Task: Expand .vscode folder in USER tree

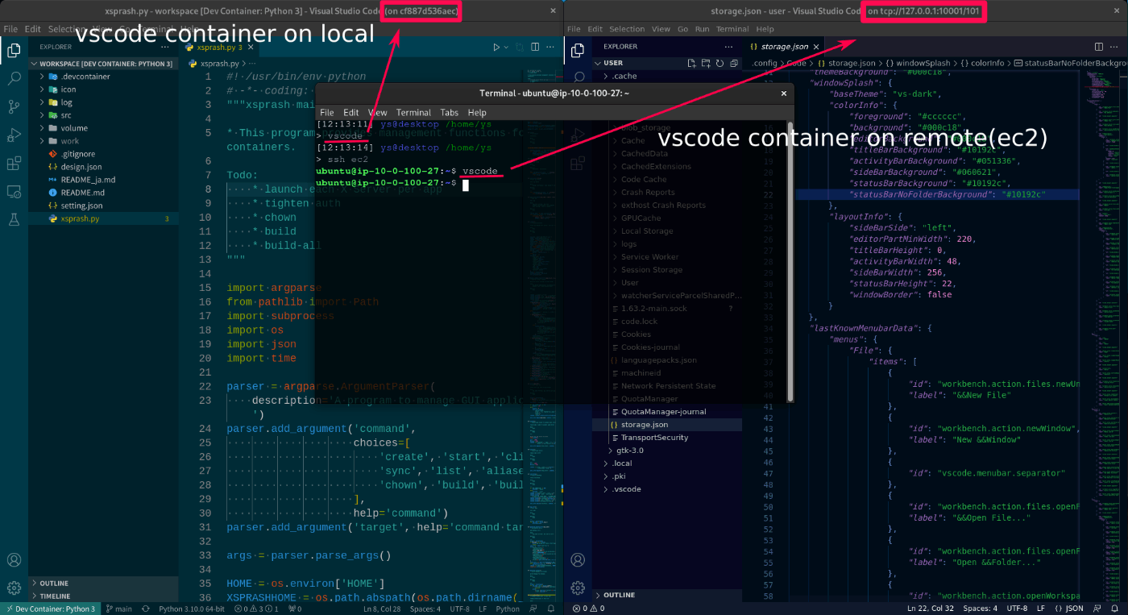Action: (667, 489)
